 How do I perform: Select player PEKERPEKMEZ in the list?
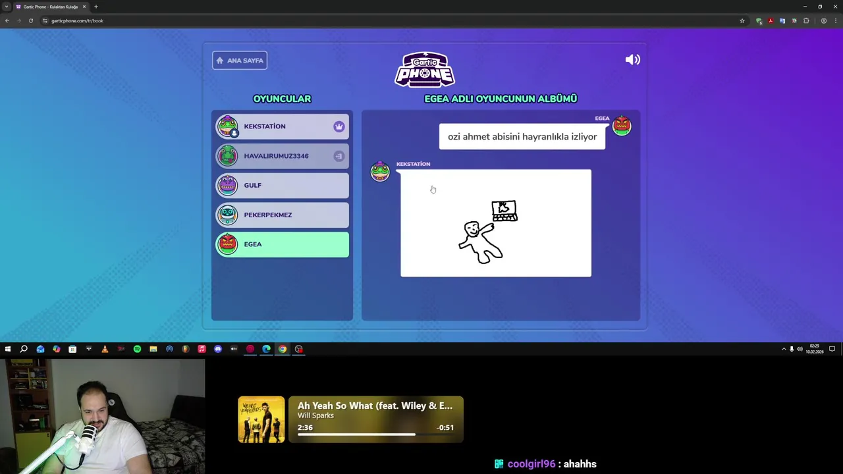pos(282,215)
